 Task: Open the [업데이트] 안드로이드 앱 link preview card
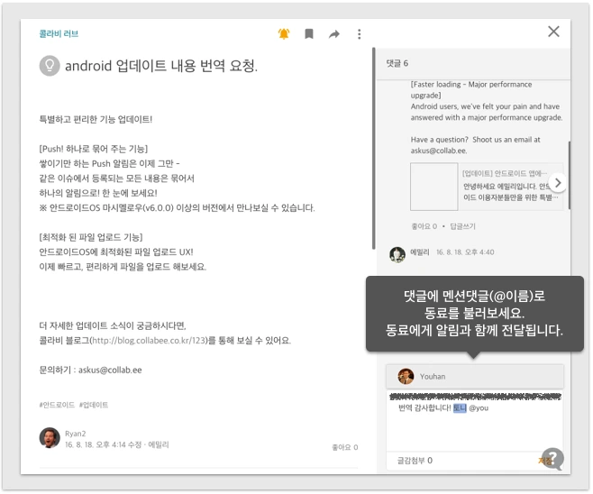[487, 187]
